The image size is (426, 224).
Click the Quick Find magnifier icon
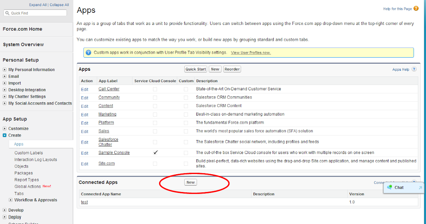tap(7, 13)
